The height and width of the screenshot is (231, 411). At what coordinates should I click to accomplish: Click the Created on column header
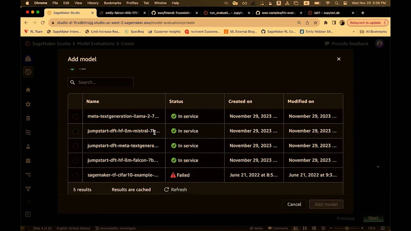(x=240, y=101)
